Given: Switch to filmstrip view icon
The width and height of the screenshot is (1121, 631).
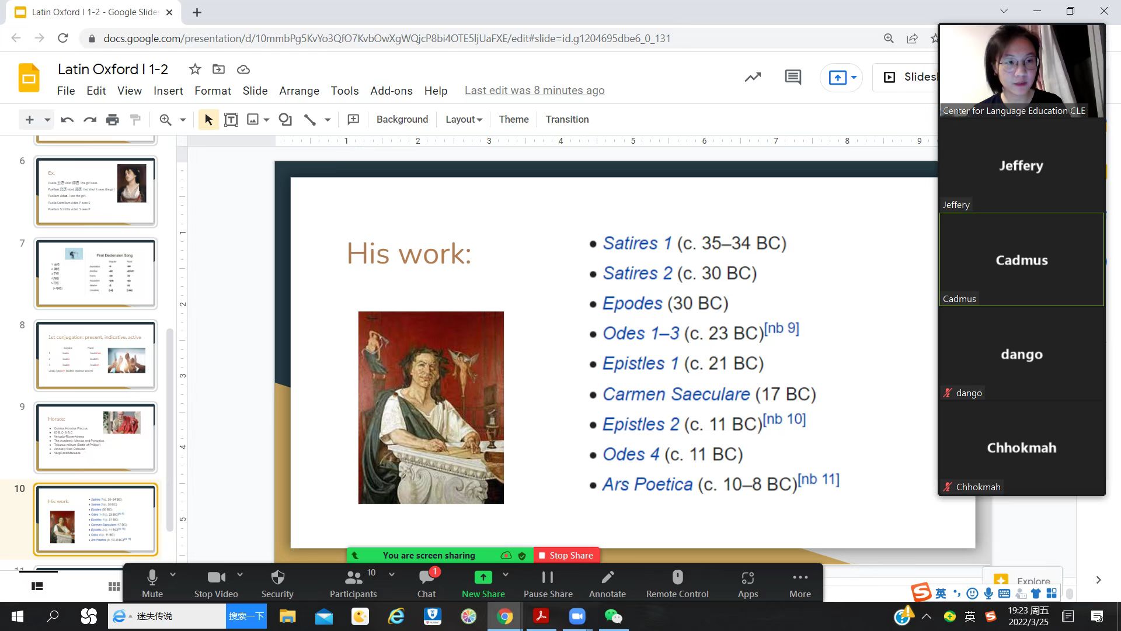Looking at the screenshot, I should (37, 586).
